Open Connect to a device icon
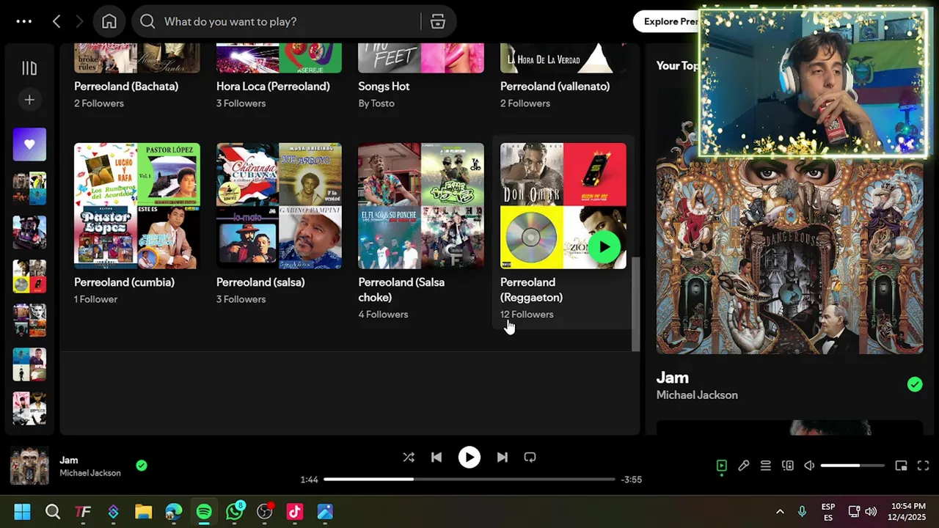The height and width of the screenshot is (528, 939). pos(788,466)
